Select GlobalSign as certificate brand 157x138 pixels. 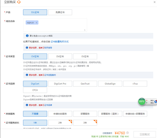(110, 84)
